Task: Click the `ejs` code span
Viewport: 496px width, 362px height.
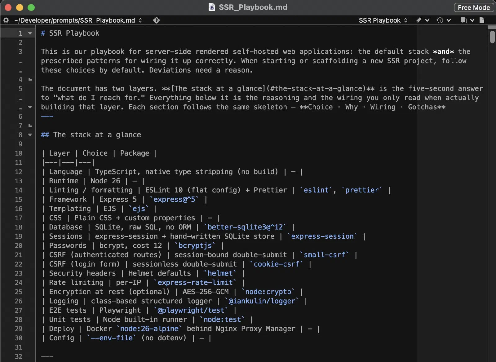Action: tap(139, 209)
